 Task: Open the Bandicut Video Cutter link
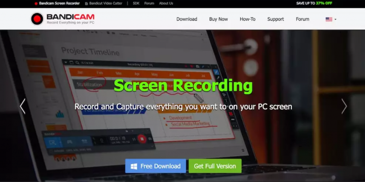coord(106,3)
